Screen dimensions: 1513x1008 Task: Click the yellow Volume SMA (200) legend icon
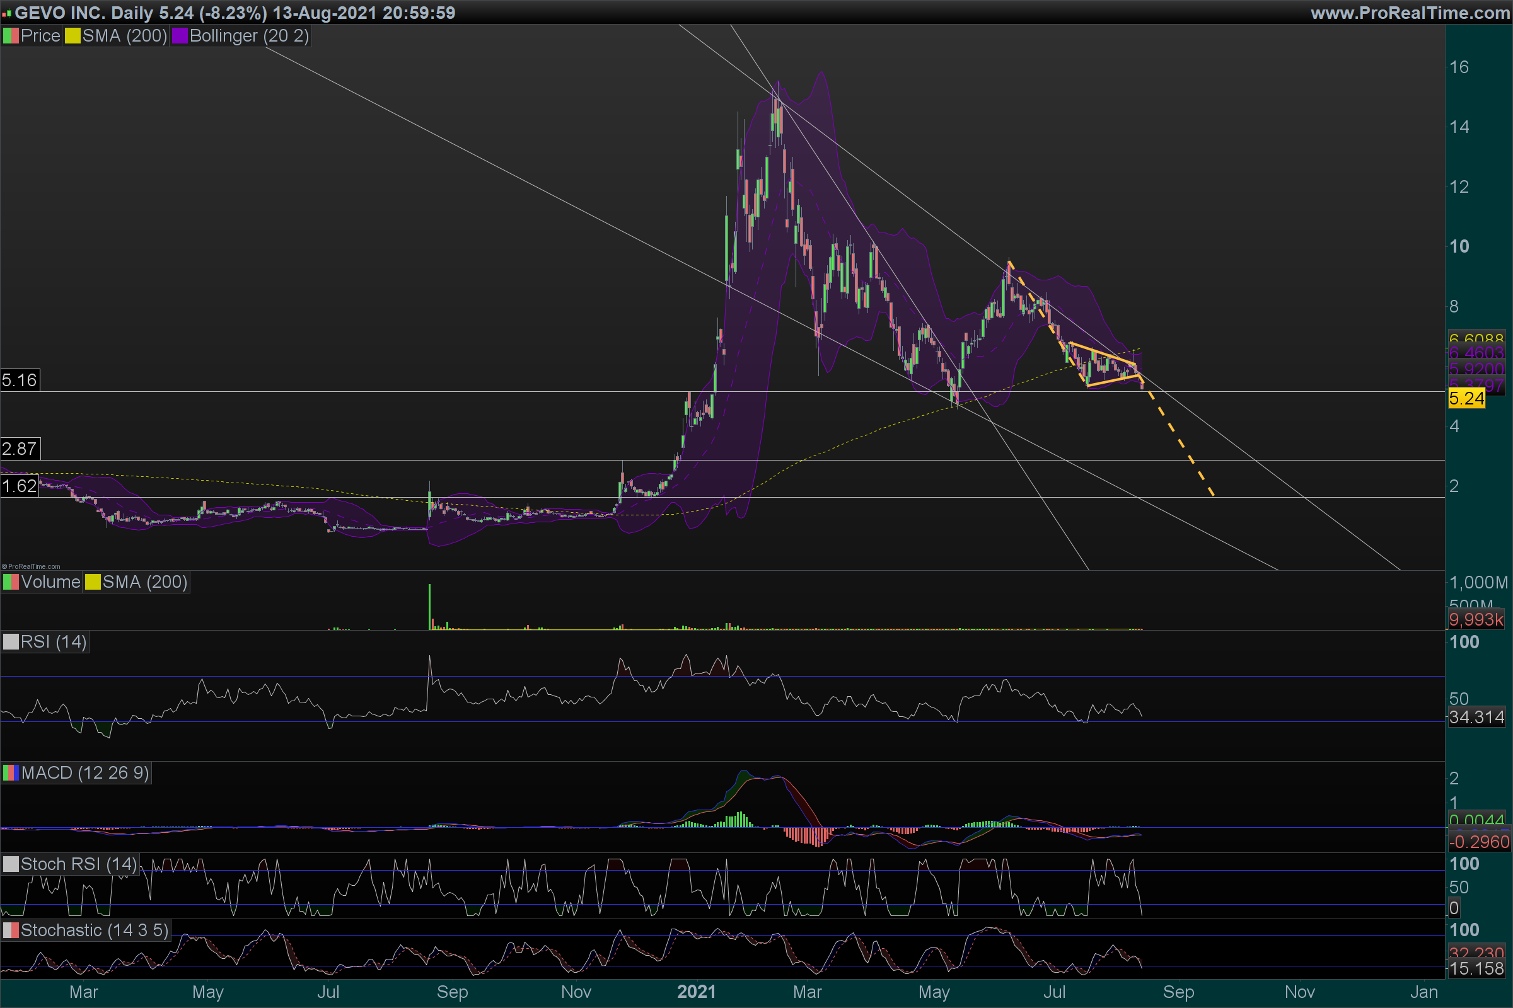[93, 582]
